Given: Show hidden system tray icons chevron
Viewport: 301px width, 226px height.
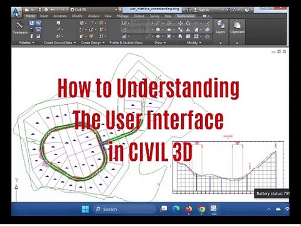Looking at the screenshot, I should [x=269, y=209].
